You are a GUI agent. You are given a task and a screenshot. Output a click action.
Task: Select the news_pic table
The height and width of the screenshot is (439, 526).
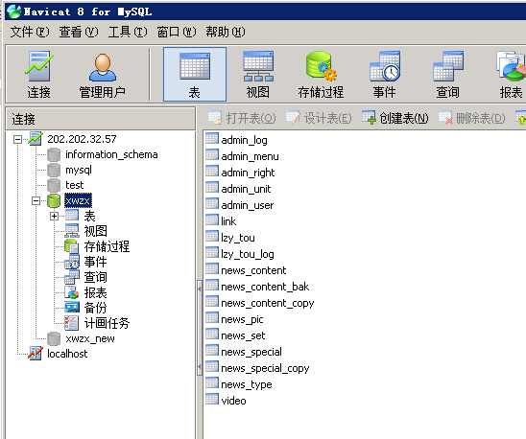(x=242, y=319)
